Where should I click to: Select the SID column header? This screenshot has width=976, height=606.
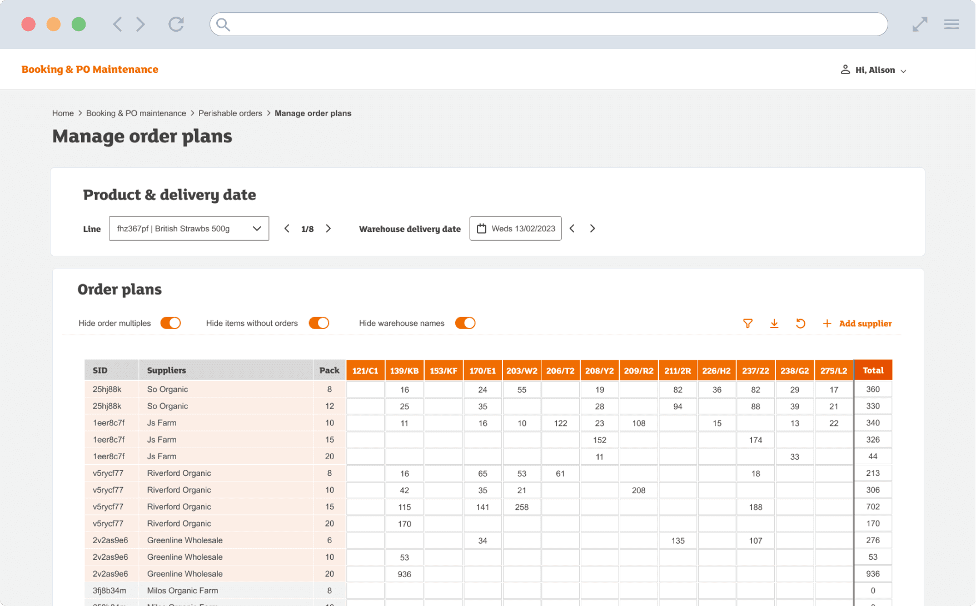point(112,370)
